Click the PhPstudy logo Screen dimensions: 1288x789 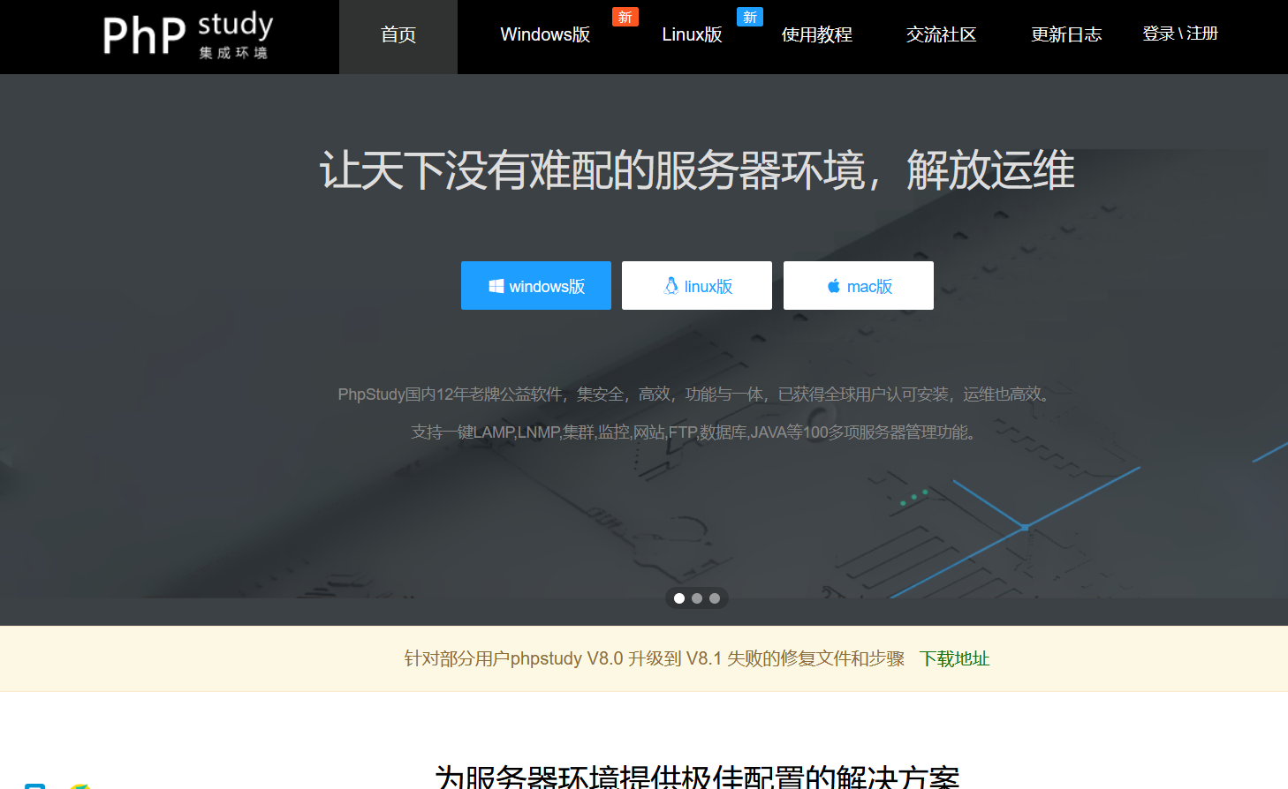pos(188,35)
